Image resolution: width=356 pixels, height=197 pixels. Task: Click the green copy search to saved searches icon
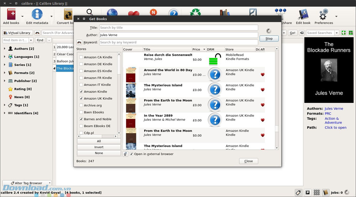[x=344, y=33]
